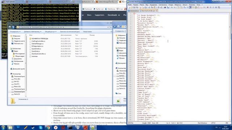Click Notepad++ Record macro red dot icon
Image resolution: width=232 pixels, height=130 pixels.
[x=208, y=7]
